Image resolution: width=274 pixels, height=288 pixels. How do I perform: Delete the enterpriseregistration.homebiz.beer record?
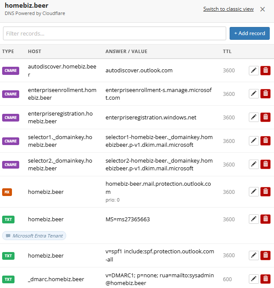265,117
